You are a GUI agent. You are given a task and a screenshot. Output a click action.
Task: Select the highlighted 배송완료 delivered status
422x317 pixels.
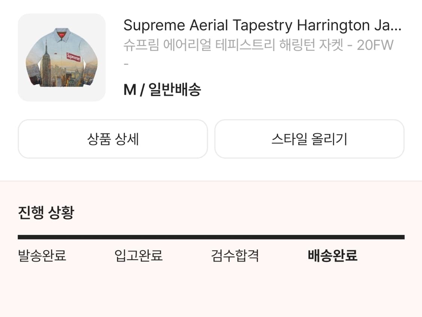pyautogui.click(x=332, y=255)
